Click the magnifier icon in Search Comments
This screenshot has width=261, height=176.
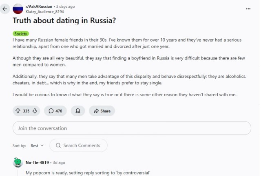coord(58,145)
